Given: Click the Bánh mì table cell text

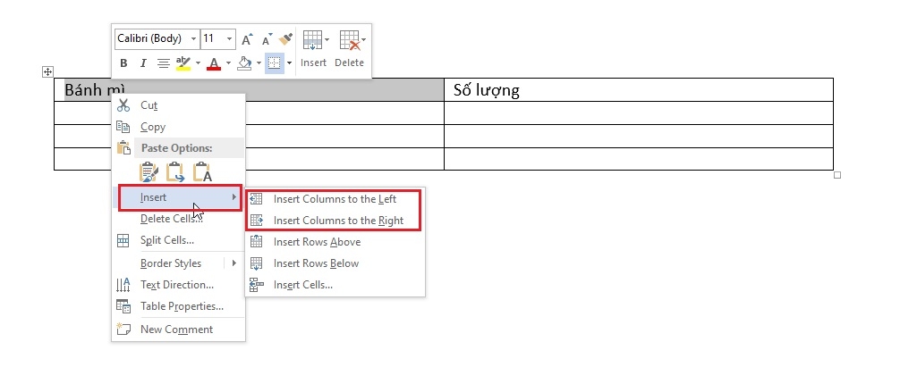Looking at the screenshot, I should tap(95, 90).
